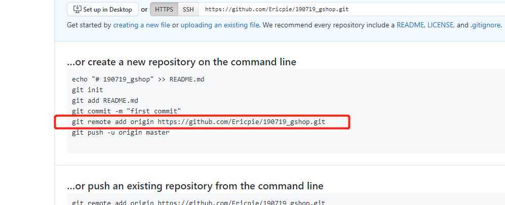Click the echo README.md command line

point(138,79)
